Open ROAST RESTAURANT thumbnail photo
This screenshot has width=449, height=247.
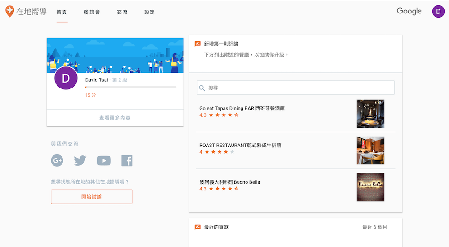(x=370, y=150)
